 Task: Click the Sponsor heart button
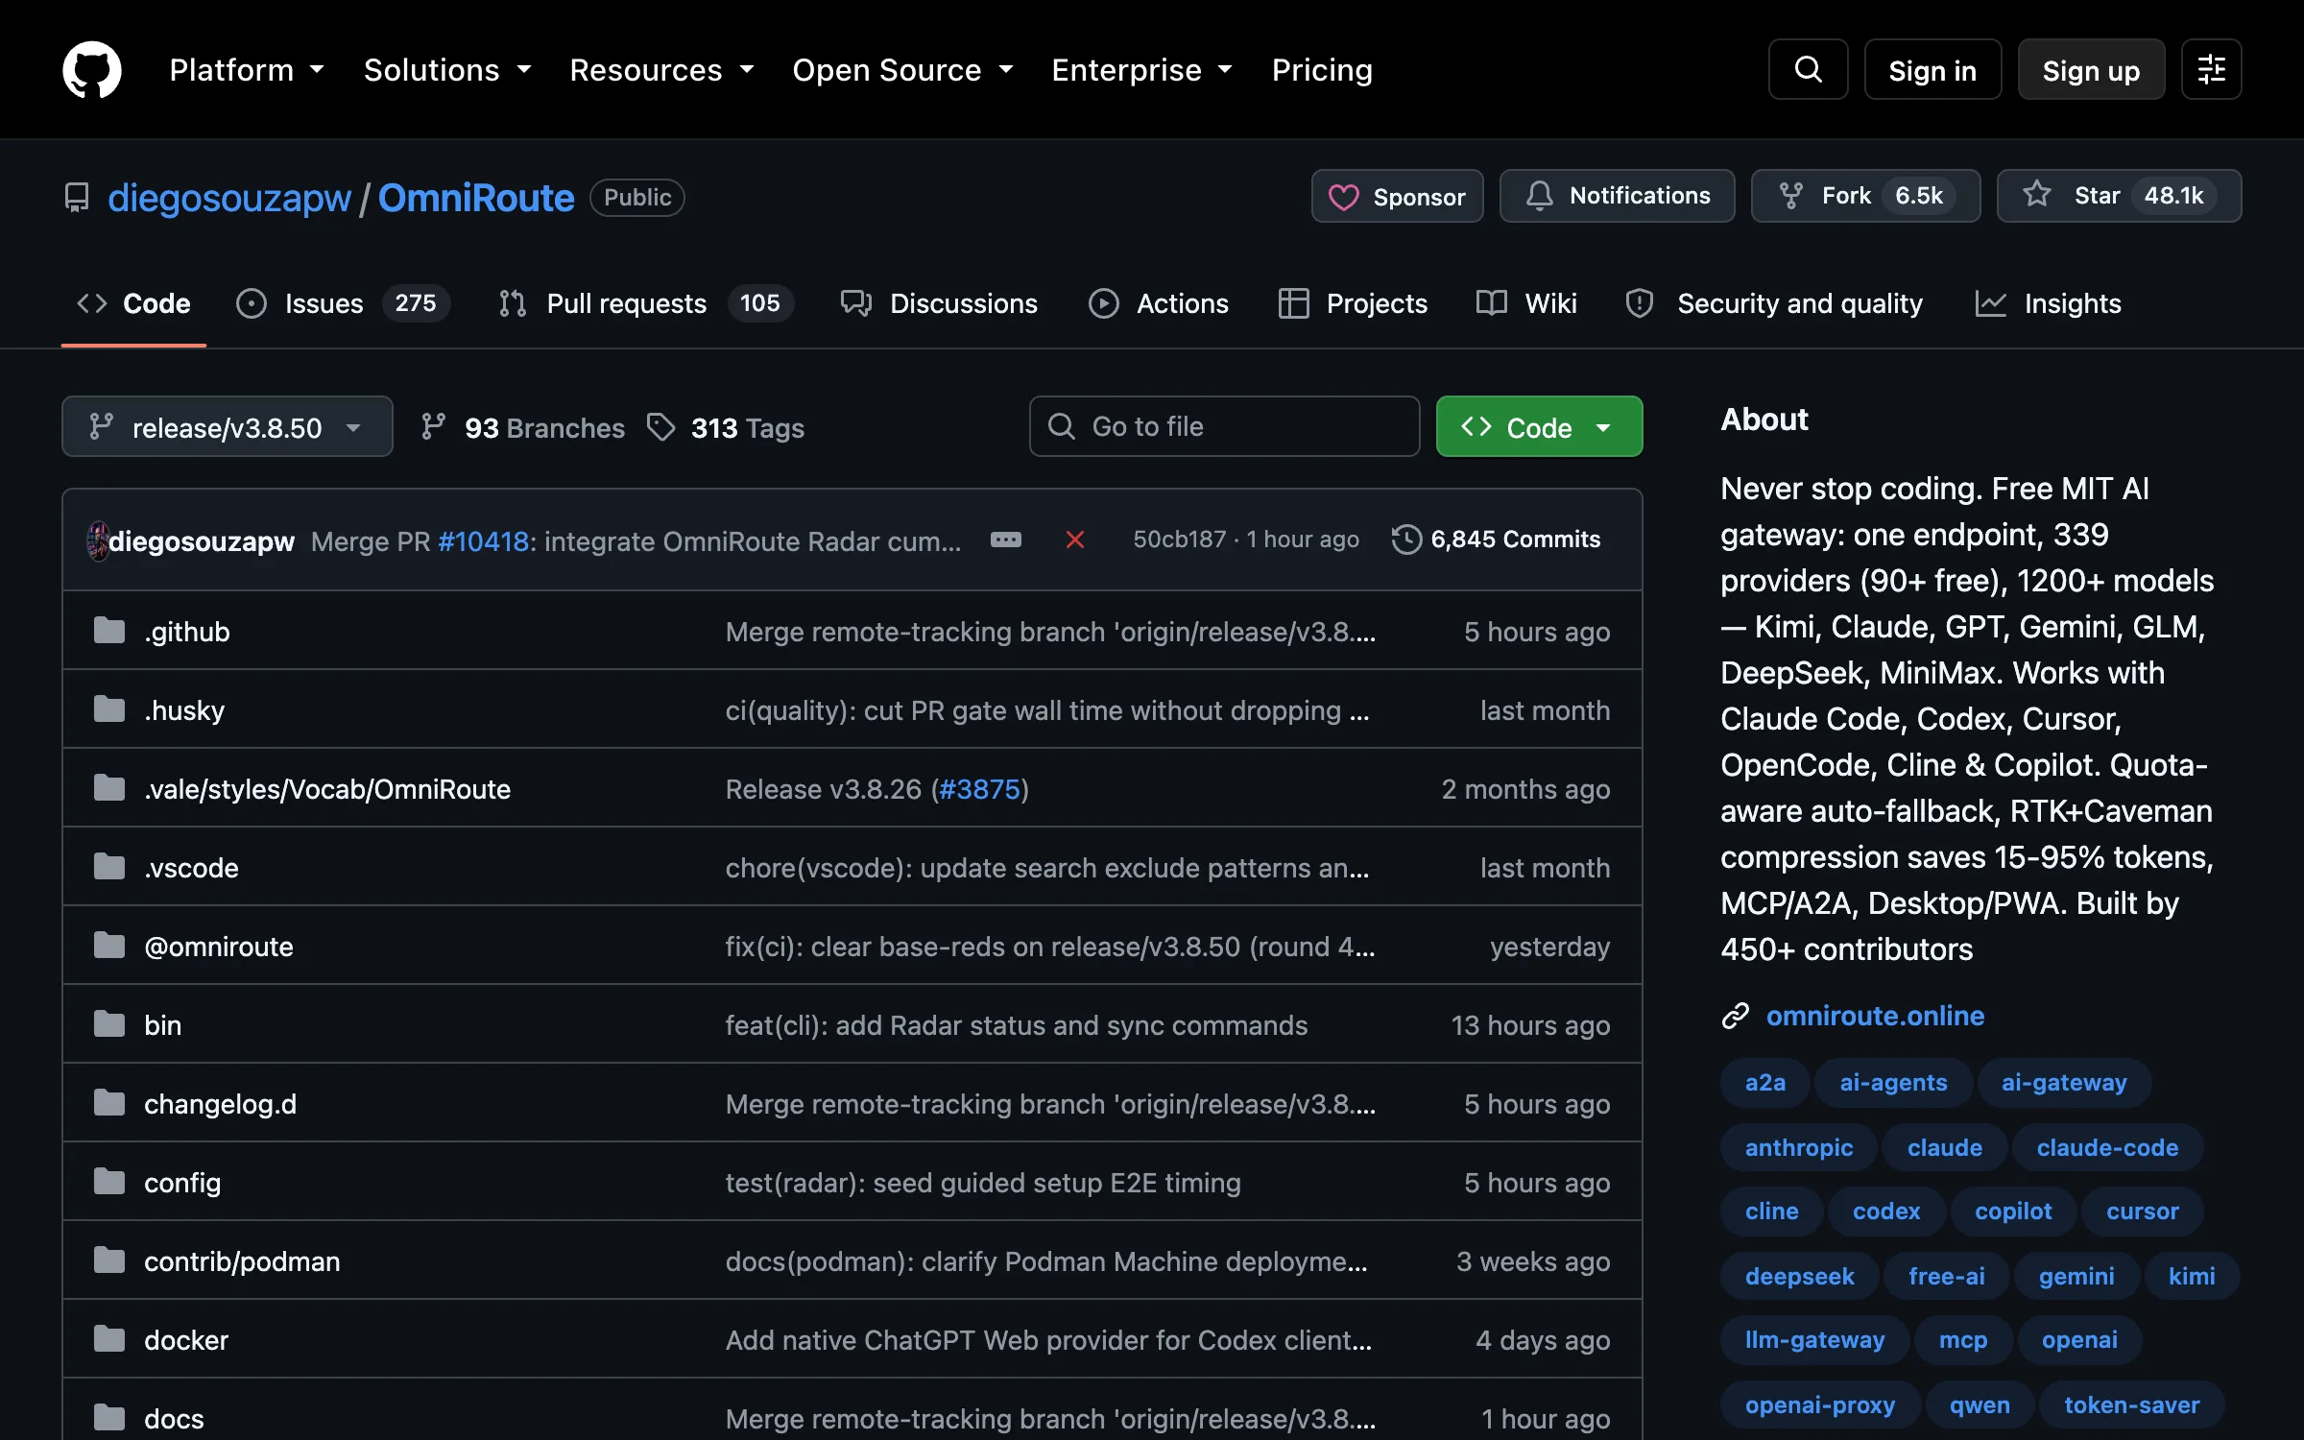pos(1397,196)
